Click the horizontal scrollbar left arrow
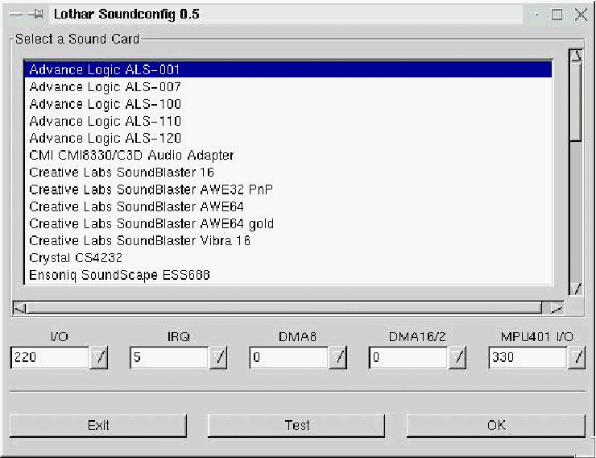 pos(19,308)
